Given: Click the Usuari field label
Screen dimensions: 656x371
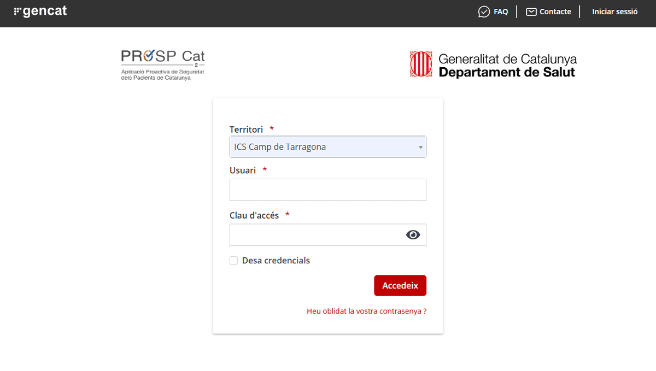Looking at the screenshot, I should [x=243, y=170].
